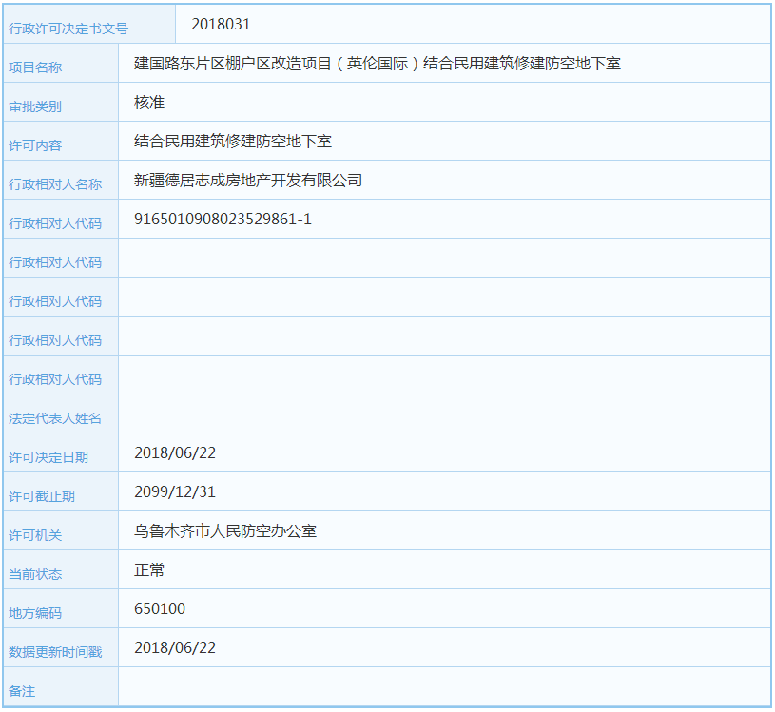775x712 pixels.
Task: Click the permit number value 2018031
Action: pos(221,25)
